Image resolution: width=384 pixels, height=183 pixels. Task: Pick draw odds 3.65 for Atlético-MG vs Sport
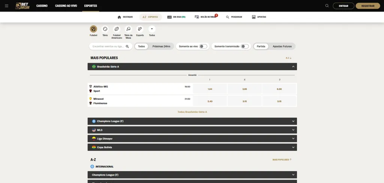[244, 89]
